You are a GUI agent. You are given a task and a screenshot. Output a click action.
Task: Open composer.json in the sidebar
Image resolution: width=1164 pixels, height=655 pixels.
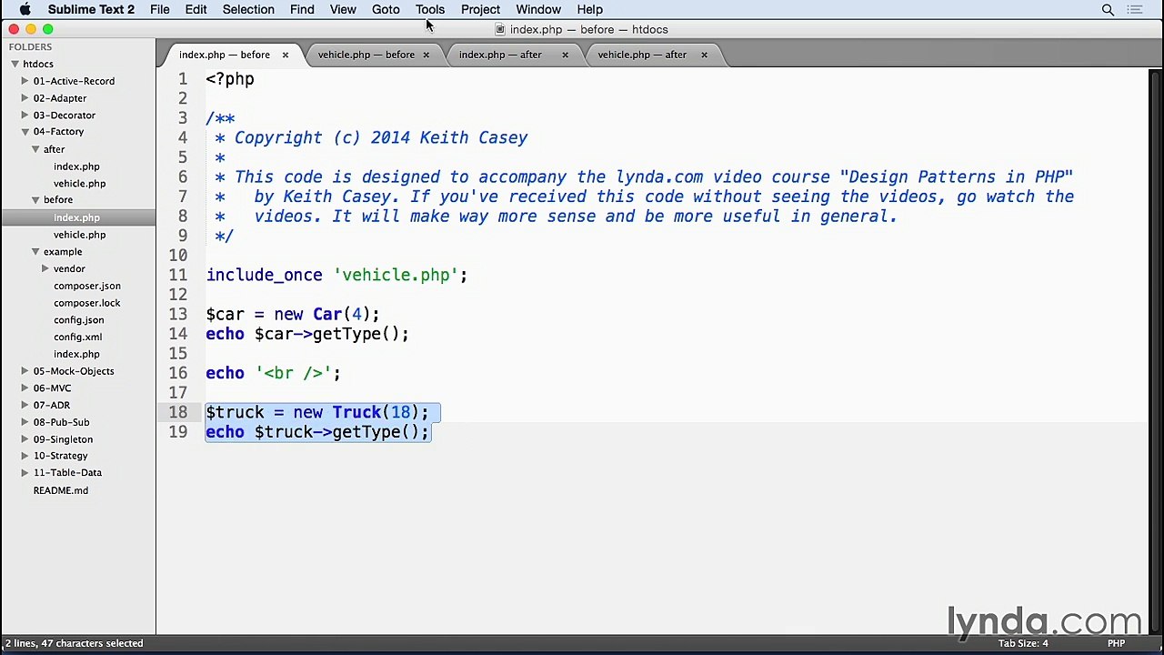[86, 286]
